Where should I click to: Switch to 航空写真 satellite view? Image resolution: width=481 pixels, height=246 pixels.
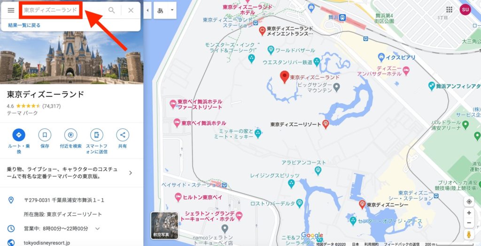(164, 225)
